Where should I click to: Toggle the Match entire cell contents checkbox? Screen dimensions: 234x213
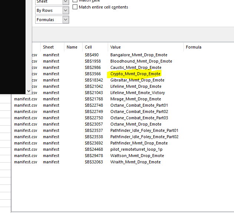pos(76,7)
